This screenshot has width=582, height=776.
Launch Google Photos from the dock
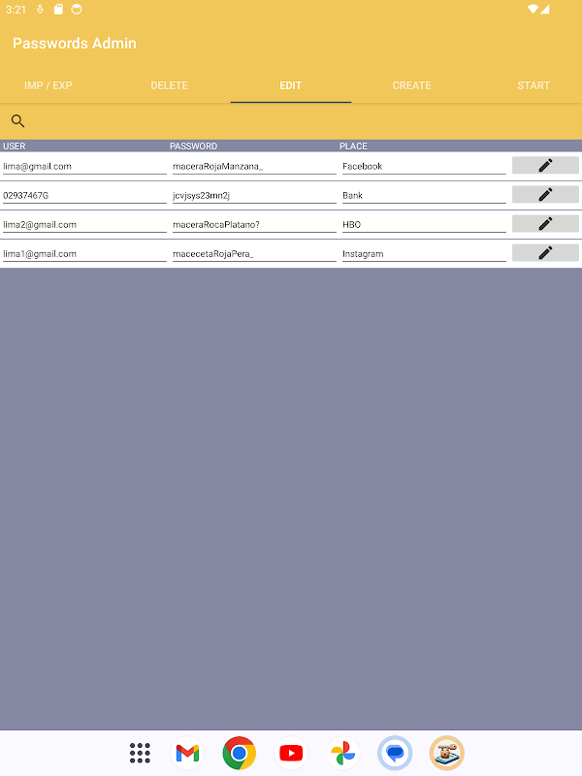click(x=343, y=753)
